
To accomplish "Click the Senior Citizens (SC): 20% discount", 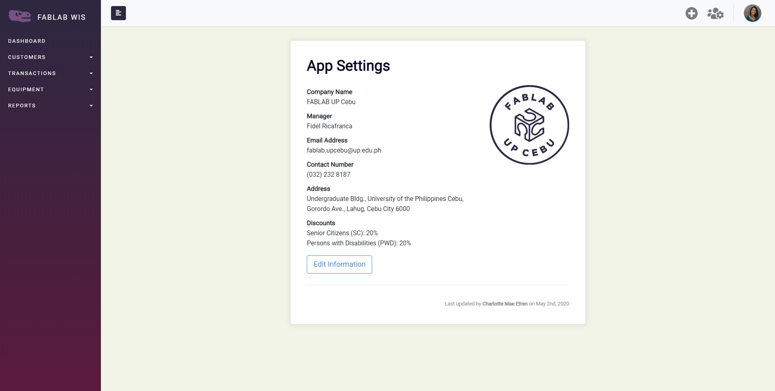I will click(342, 233).
